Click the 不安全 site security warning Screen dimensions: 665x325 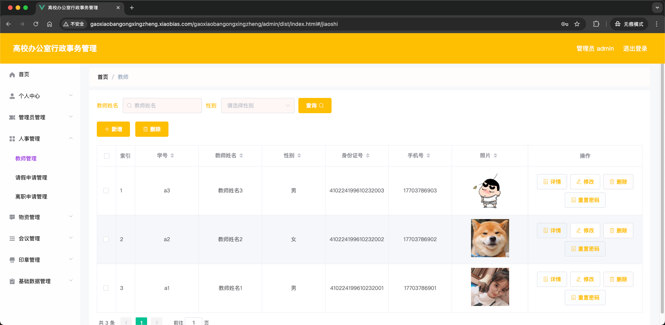click(74, 24)
